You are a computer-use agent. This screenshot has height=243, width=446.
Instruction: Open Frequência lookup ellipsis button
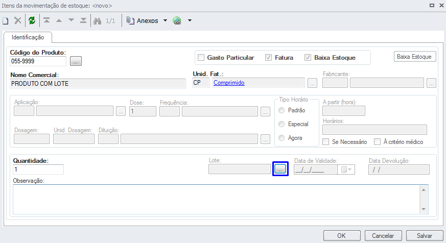tap(265, 111)
